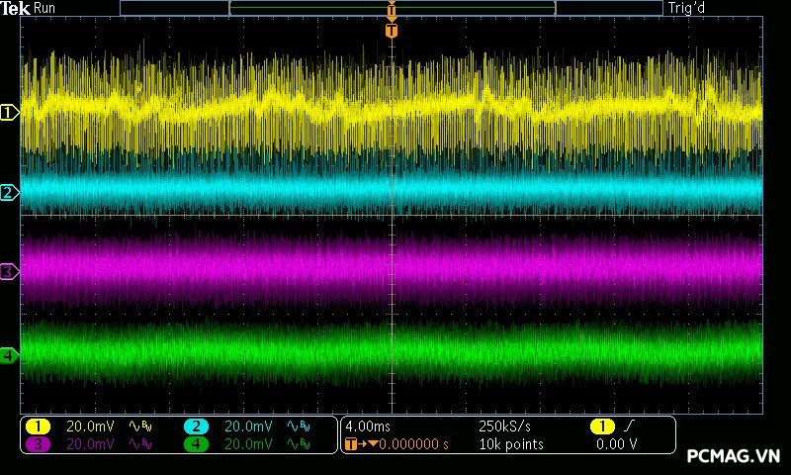791x475 pixels.
Task: Click the cyan channel 2 badge in readout
Action: pyautogui.click(x=196, y=426)
